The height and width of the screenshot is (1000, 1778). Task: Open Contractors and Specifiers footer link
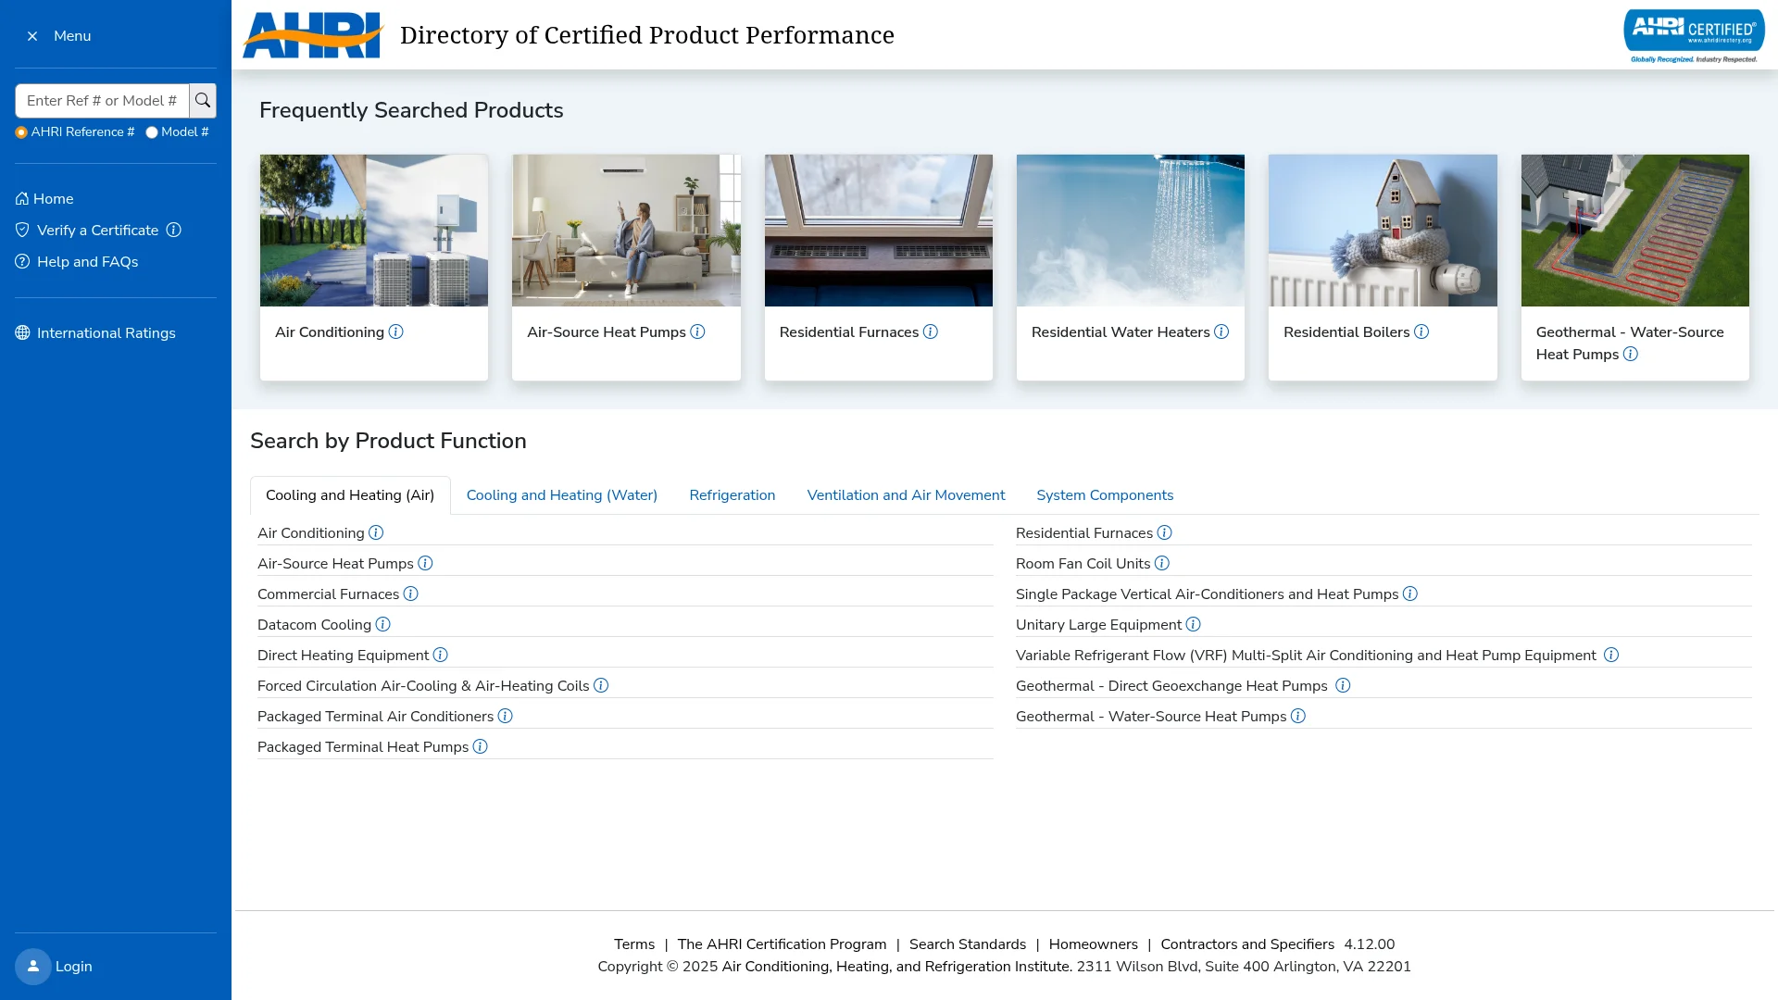1247,944
